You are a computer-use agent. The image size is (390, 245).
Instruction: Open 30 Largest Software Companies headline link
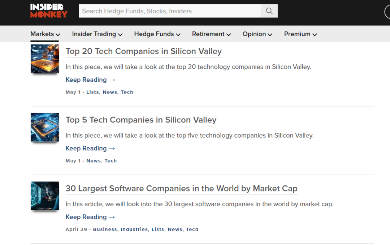(x=181, y=189)
